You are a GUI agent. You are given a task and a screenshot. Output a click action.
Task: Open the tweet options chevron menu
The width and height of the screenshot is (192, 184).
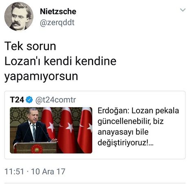(183, 10)
